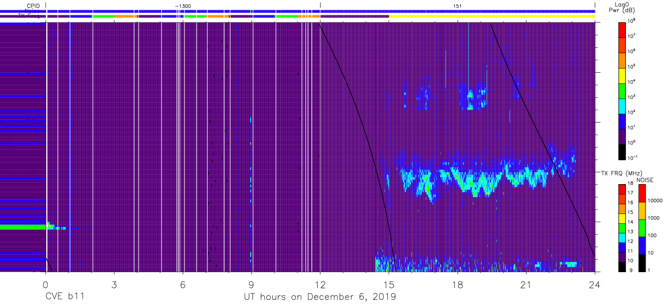
Task: Select the blue segment of the TX FRQ colorbar
Action: 623,247
